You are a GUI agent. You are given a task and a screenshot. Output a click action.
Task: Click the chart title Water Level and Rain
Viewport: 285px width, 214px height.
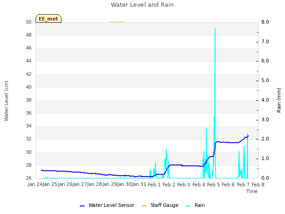point(142,5)
